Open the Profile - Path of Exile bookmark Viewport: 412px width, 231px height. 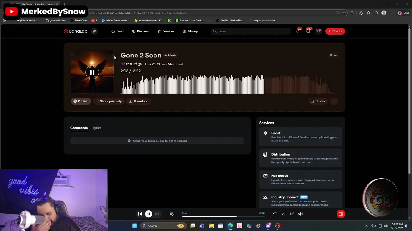(x=230, y=21)
